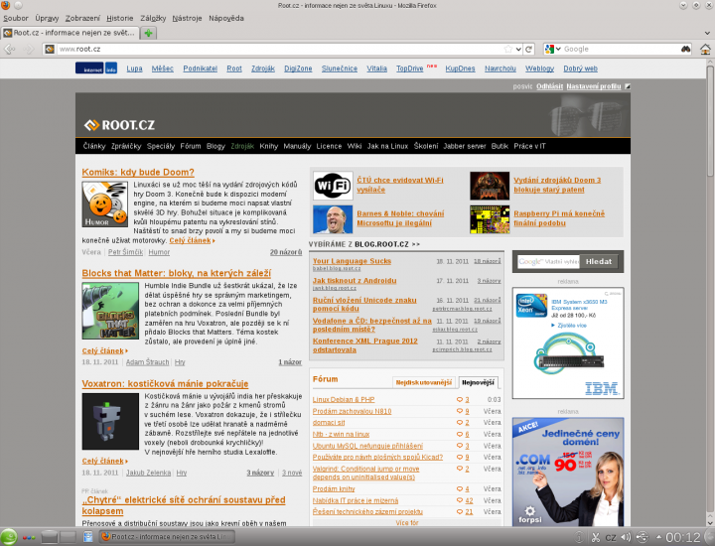
Task: Click the forward navigation arrow
Action: [28, 49]
